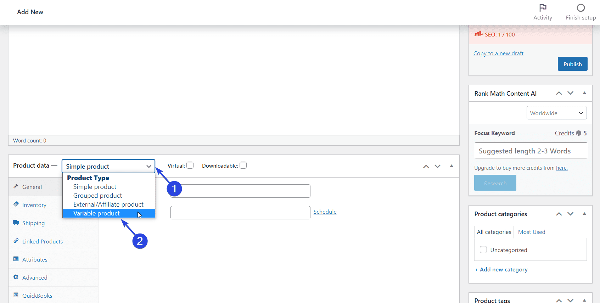The image size is (600, 303).
Task: Click the Add New page title
Action: click(x=30, y=12)
